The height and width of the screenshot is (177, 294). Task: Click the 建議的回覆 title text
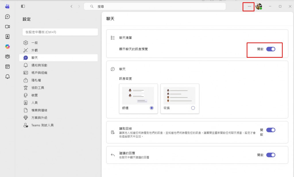point(127,153)
